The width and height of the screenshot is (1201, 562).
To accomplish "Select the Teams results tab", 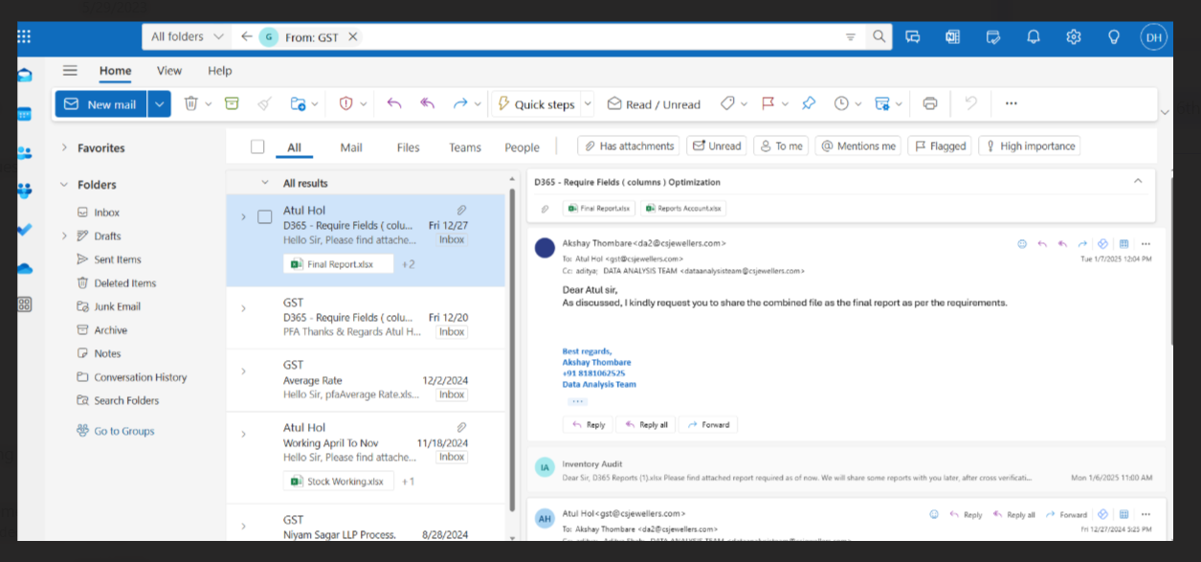I will [x=465, y=147].
